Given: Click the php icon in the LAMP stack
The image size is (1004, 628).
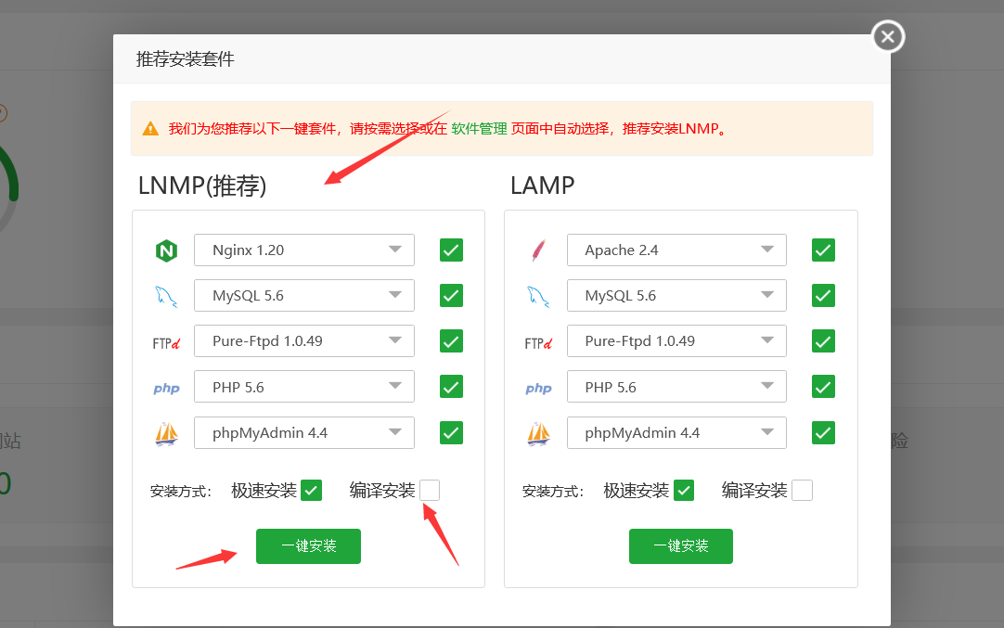Looking at the screenshot, I should [x=538, y=386].
